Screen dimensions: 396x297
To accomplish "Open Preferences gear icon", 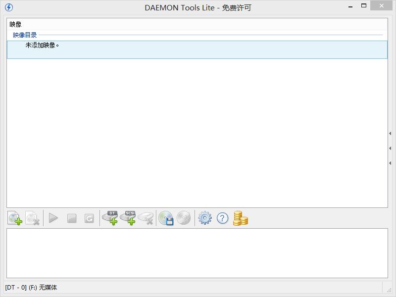I will (205, 218).
